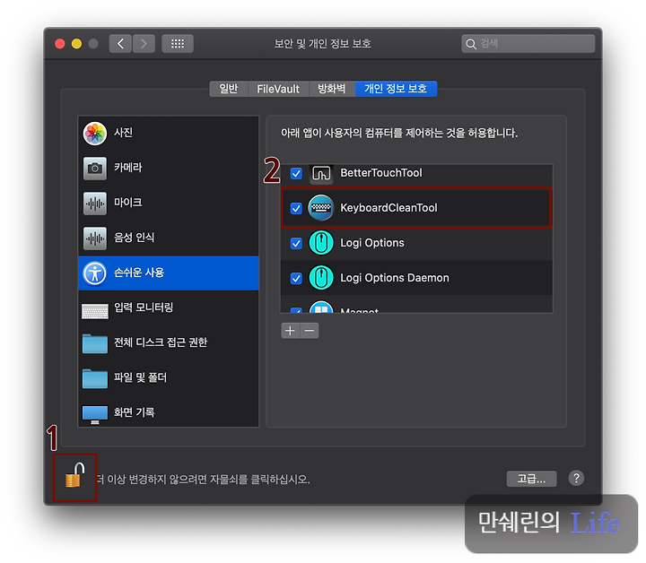Click the BetterTouchTool app name

[381, 173]
